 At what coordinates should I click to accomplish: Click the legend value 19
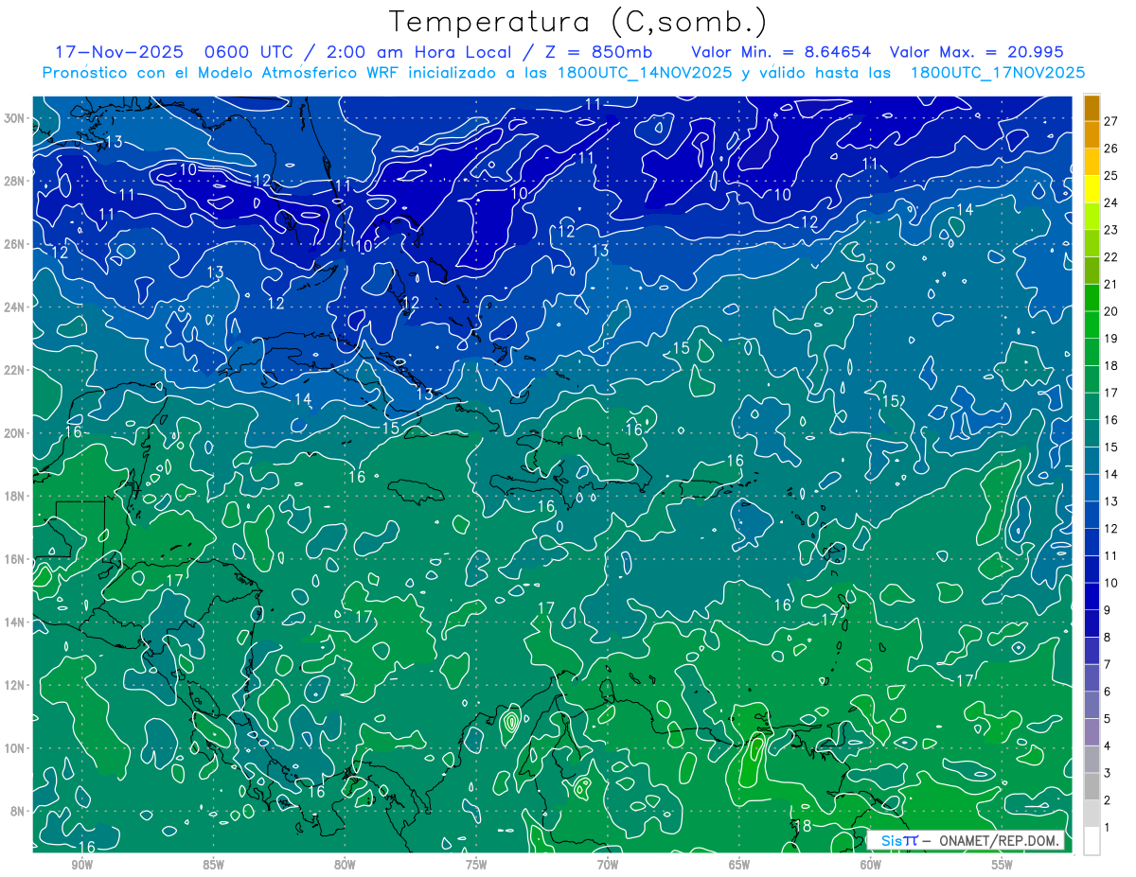[1110, 339]
